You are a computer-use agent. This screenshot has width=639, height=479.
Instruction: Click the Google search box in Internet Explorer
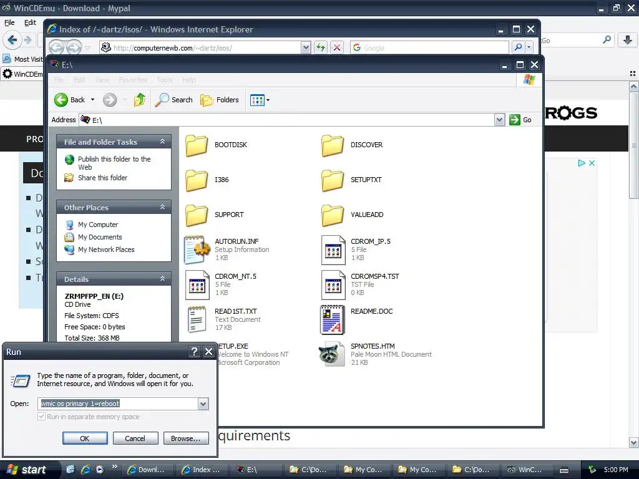click(x=430, y=47)
